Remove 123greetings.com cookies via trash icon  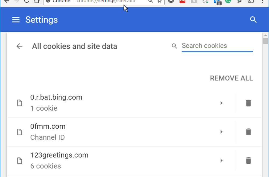click(248, 160)
